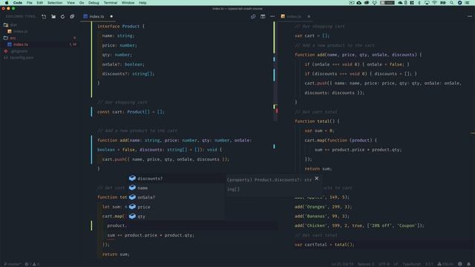Click the AirPlay display icon in menu bar

point(427,3)
